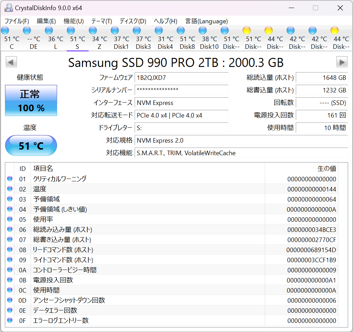The image size is (353, 332).
Task: Click the masked serial number field
Action: [181, 90]
